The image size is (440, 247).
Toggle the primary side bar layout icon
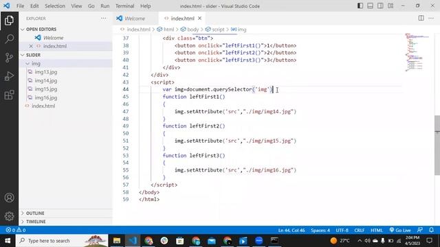coord(360,6)
